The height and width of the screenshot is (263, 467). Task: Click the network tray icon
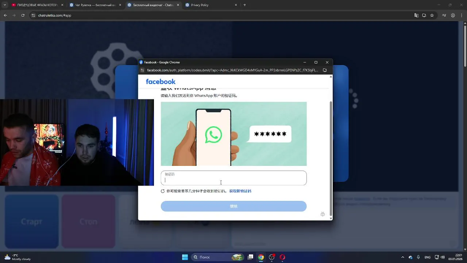437,257
